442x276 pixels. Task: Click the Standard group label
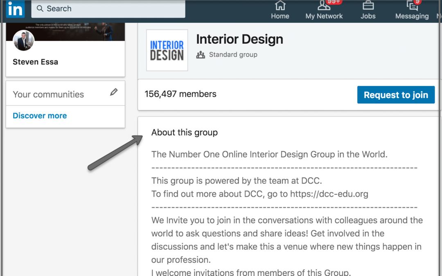pyautogui.click(x=233, y=55)
